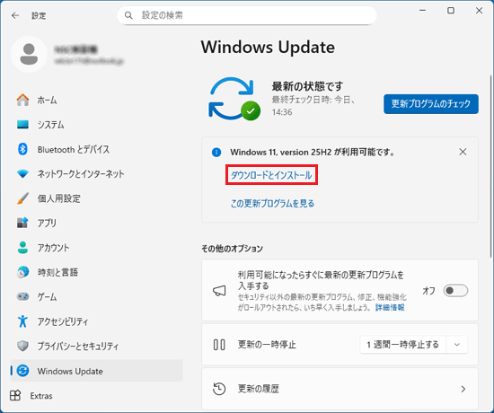Click the アクセシビリティ figure icon
The width and height of the screenshot is (494, 413).
click(22, 321)
